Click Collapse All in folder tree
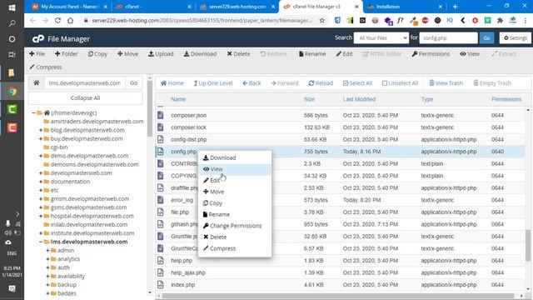Image resolution: width=533 pixels, height=300 pixels. (85, 98)
